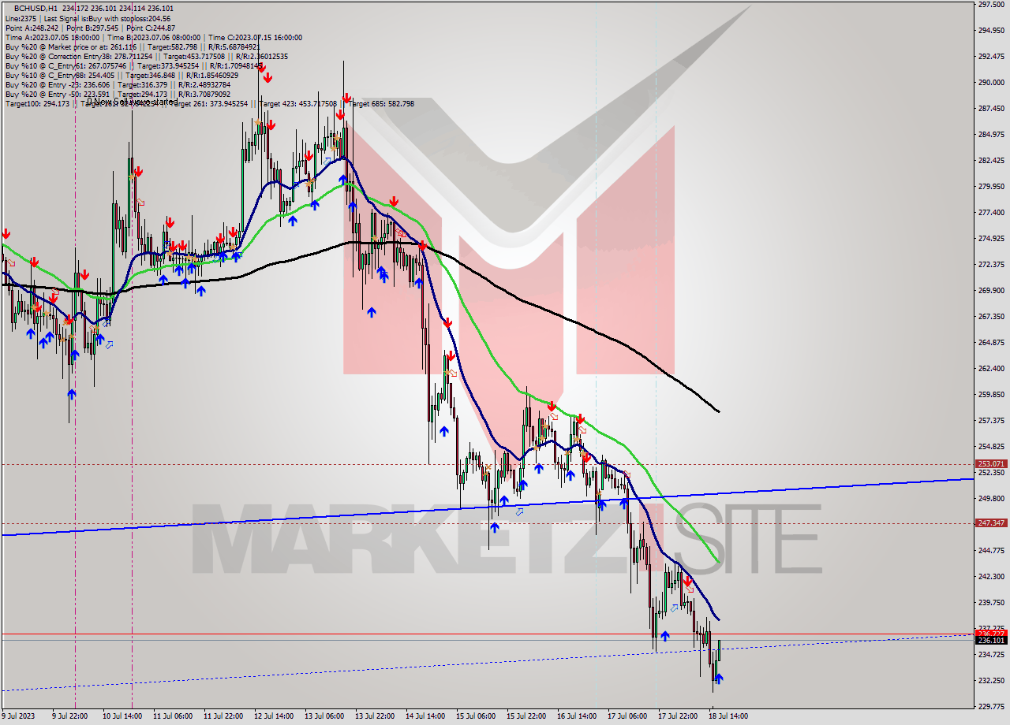
Task: Click 'Buy %20 @ Correction Entry38: 278.711254'
Action: point(78,56)
